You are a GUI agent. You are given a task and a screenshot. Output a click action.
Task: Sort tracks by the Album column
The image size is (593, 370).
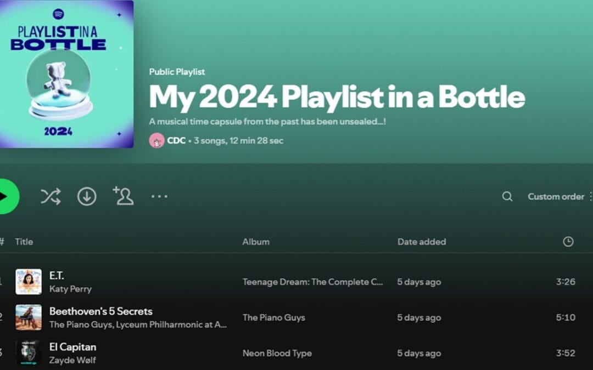point(256,241)
